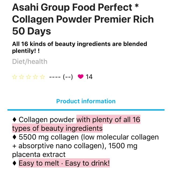Open the Diet/health category link
This screenshot has width=172, height=172.
click(30, 62)
